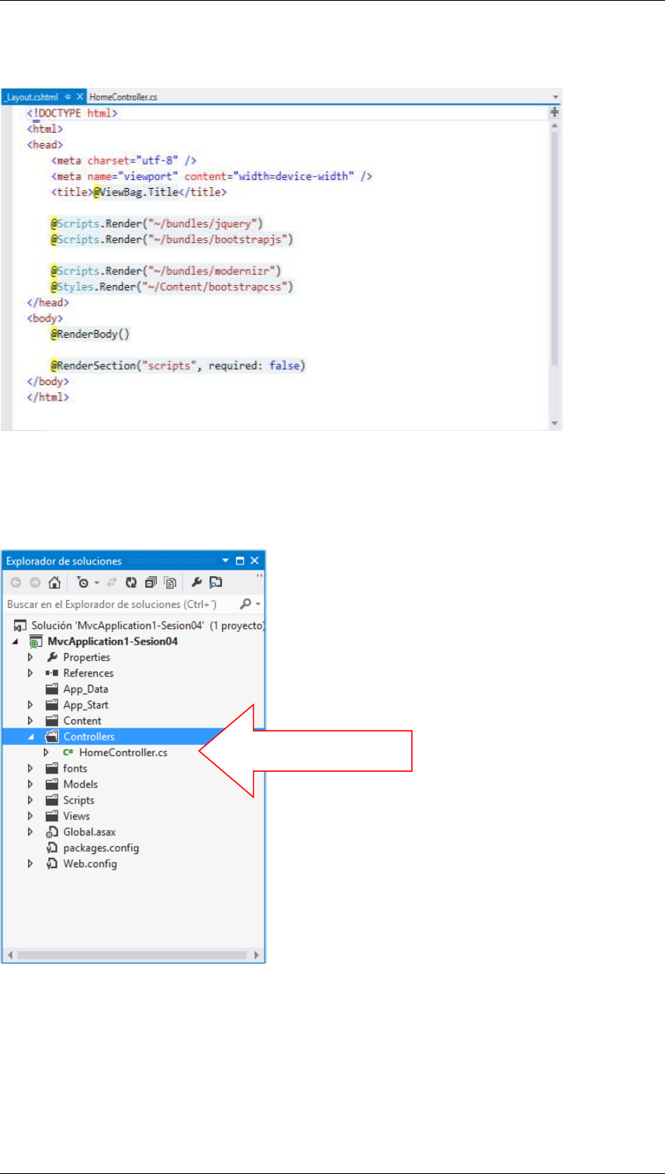Click the Solution Explorer horizontal scrollbar
Screen dimensions: 665x1174
(x=133, y=954)
